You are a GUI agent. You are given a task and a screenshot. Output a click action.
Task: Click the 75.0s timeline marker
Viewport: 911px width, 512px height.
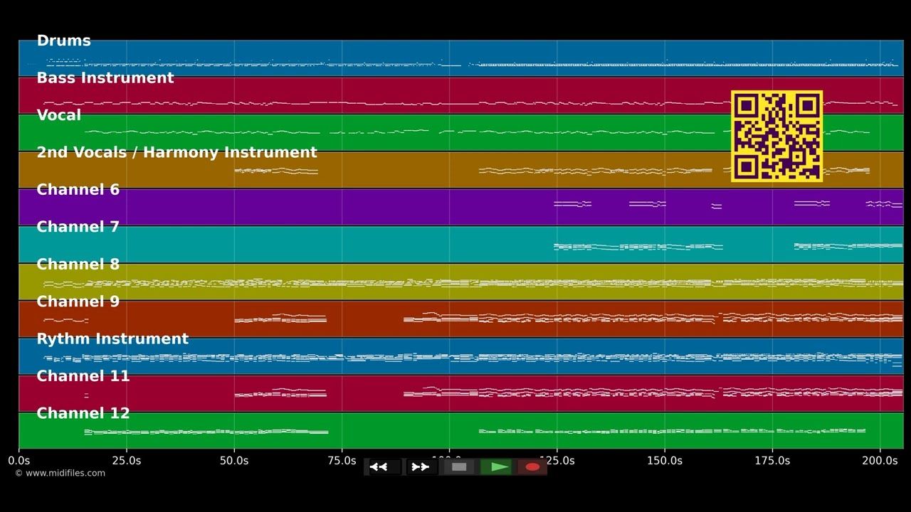(x=342, y=461)
